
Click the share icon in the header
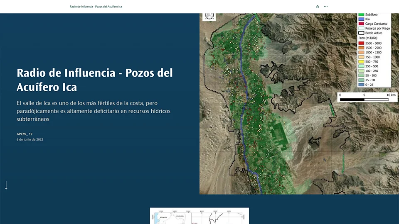[x=318, y=7]
